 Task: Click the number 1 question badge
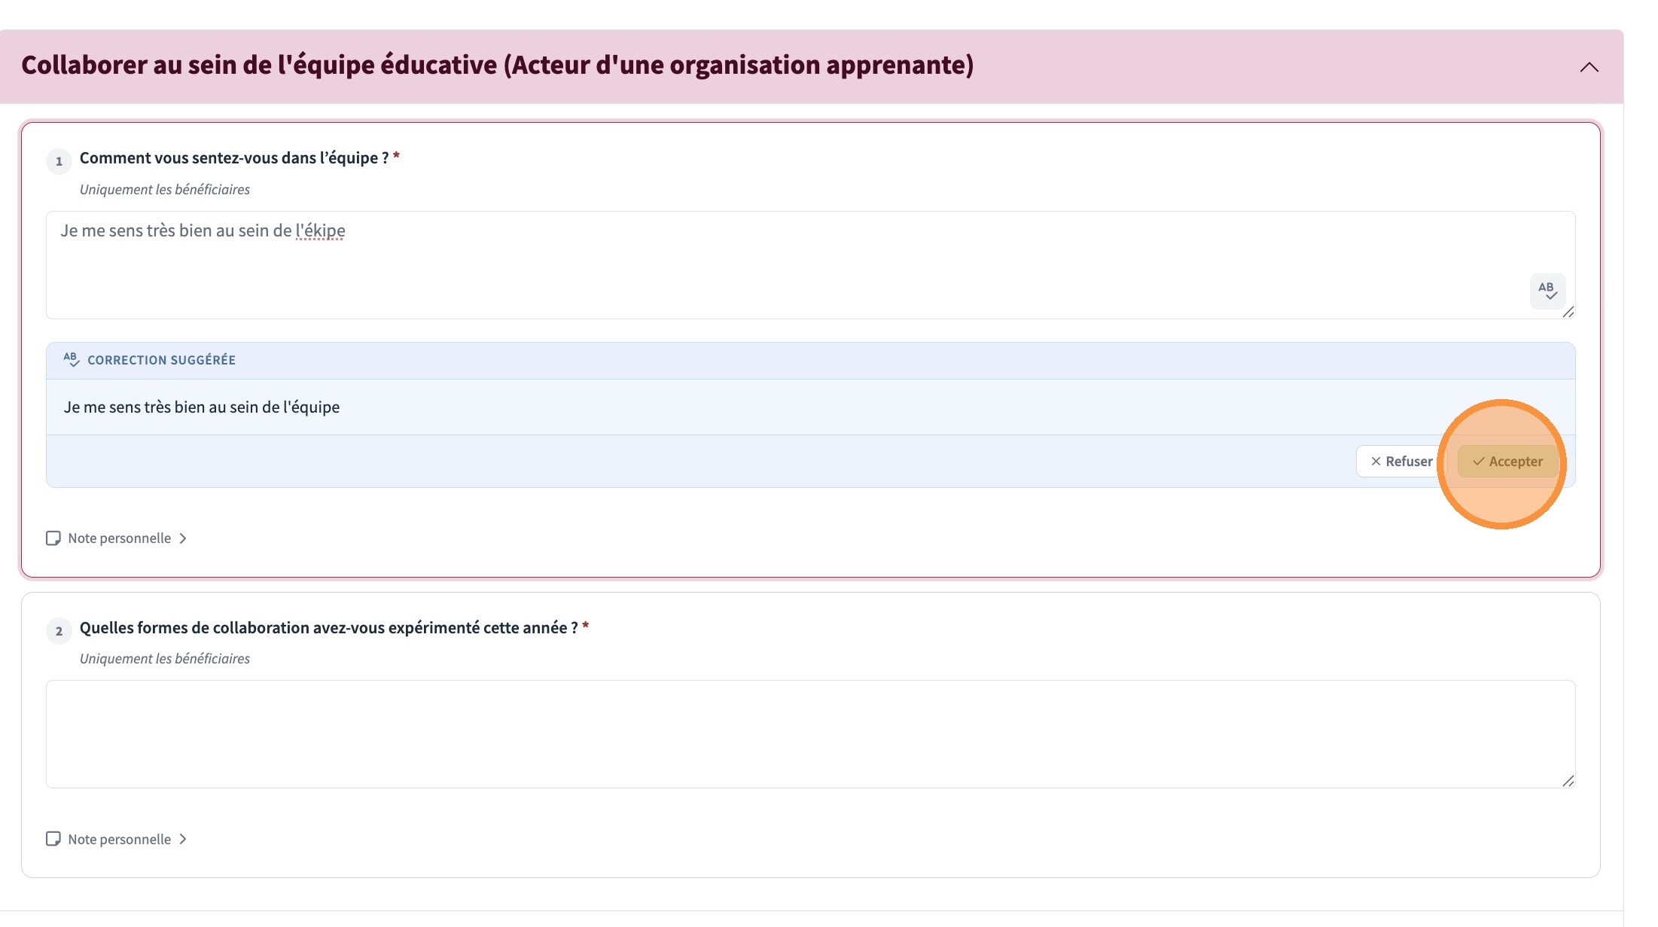tap(59, 161)
